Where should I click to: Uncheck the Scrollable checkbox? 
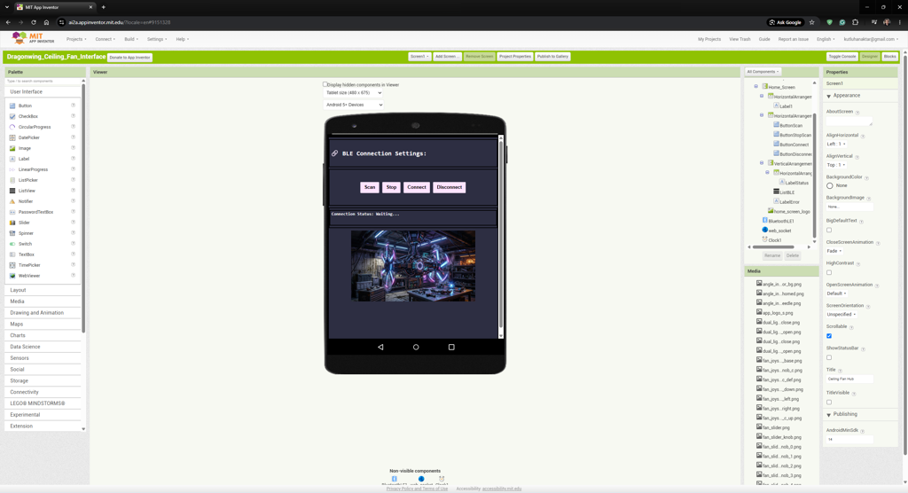coord(829,336)
